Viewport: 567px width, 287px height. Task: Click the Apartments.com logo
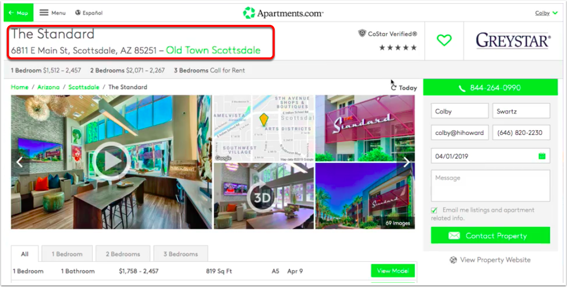[x=283, y=13]
